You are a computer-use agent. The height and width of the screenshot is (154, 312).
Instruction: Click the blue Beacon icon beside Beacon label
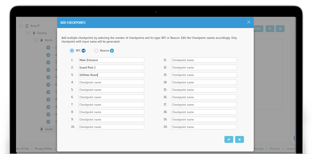(112, 51)
